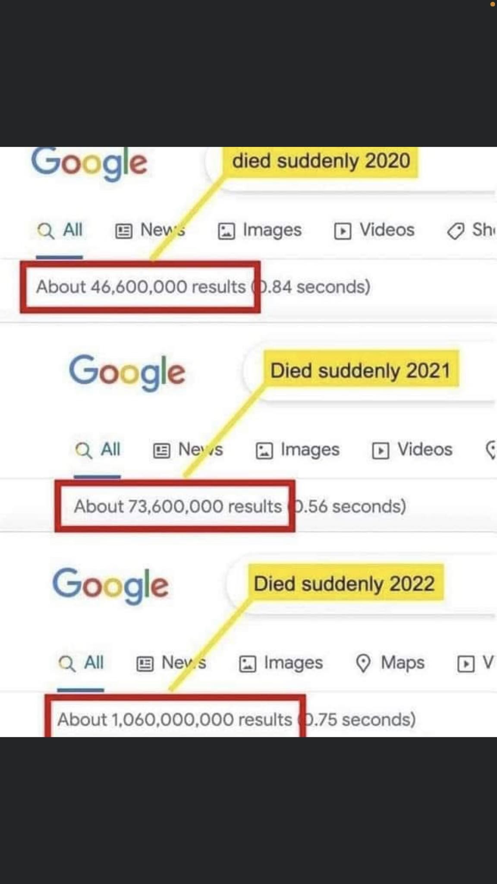
Task: Open the Videos tab in 2020 search
Action: [387, 230]
